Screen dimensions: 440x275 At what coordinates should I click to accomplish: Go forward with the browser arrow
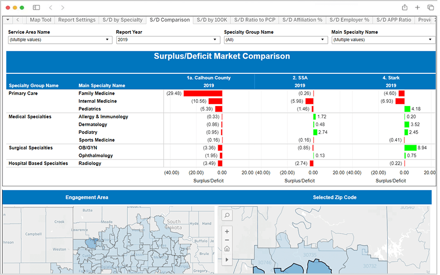[62, 7]
